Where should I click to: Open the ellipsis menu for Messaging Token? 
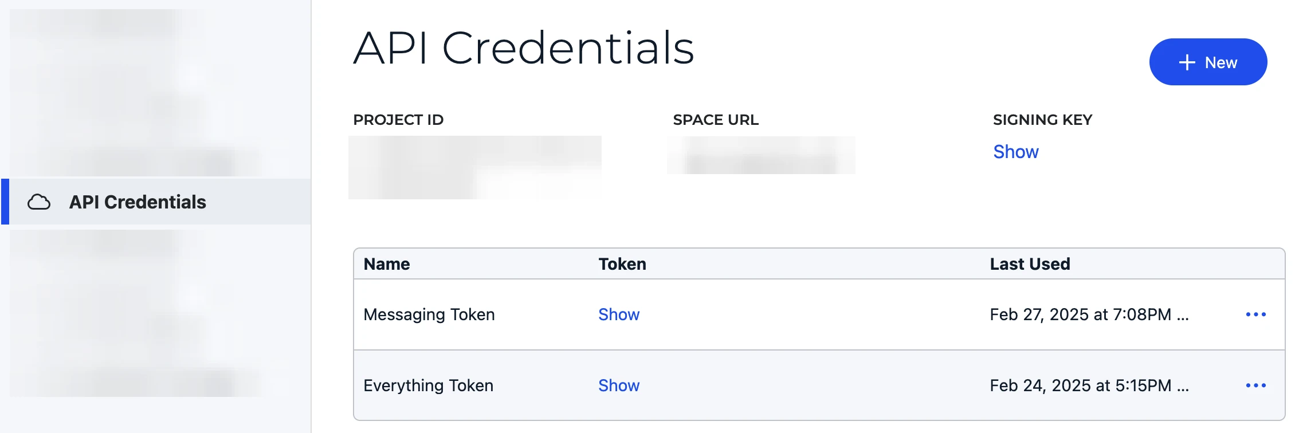point(1257,314)
